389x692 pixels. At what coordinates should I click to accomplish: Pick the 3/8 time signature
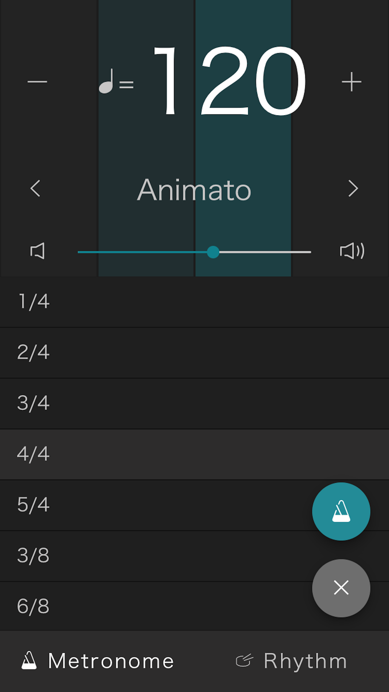point(34,555)
